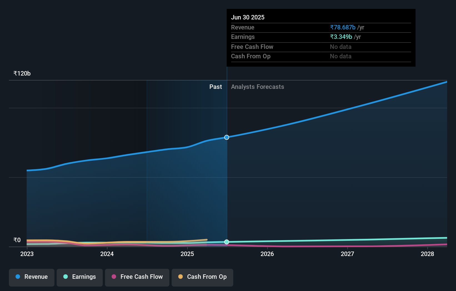Screen dimensions: 456x291
Task: Expand the Cash From Op tooltip row
Action: 321,56
